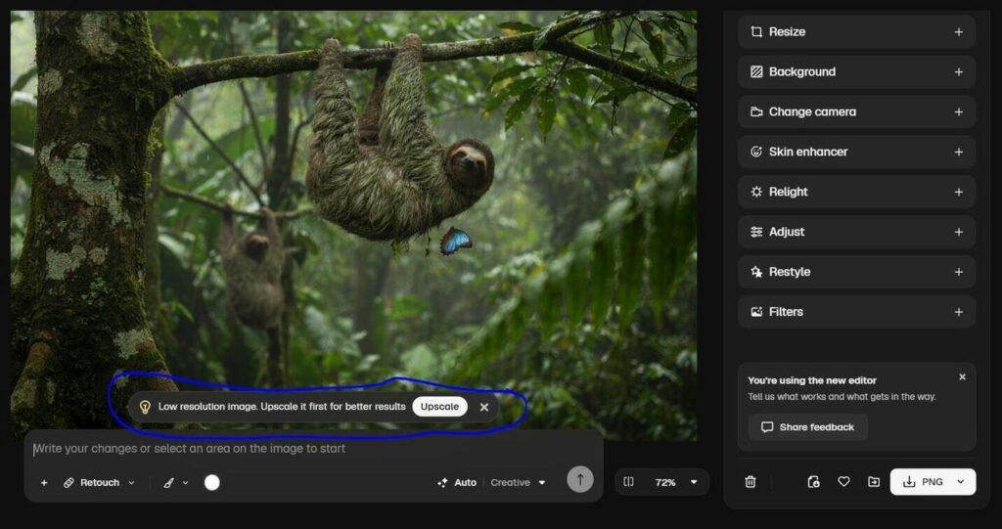Click the lightbulb tip icon
Image resolution: width=1002 pixels, height=529 pixels.
pos(145,407)
